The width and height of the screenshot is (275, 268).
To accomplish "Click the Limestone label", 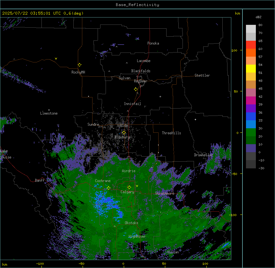I will tap(49, 113).
